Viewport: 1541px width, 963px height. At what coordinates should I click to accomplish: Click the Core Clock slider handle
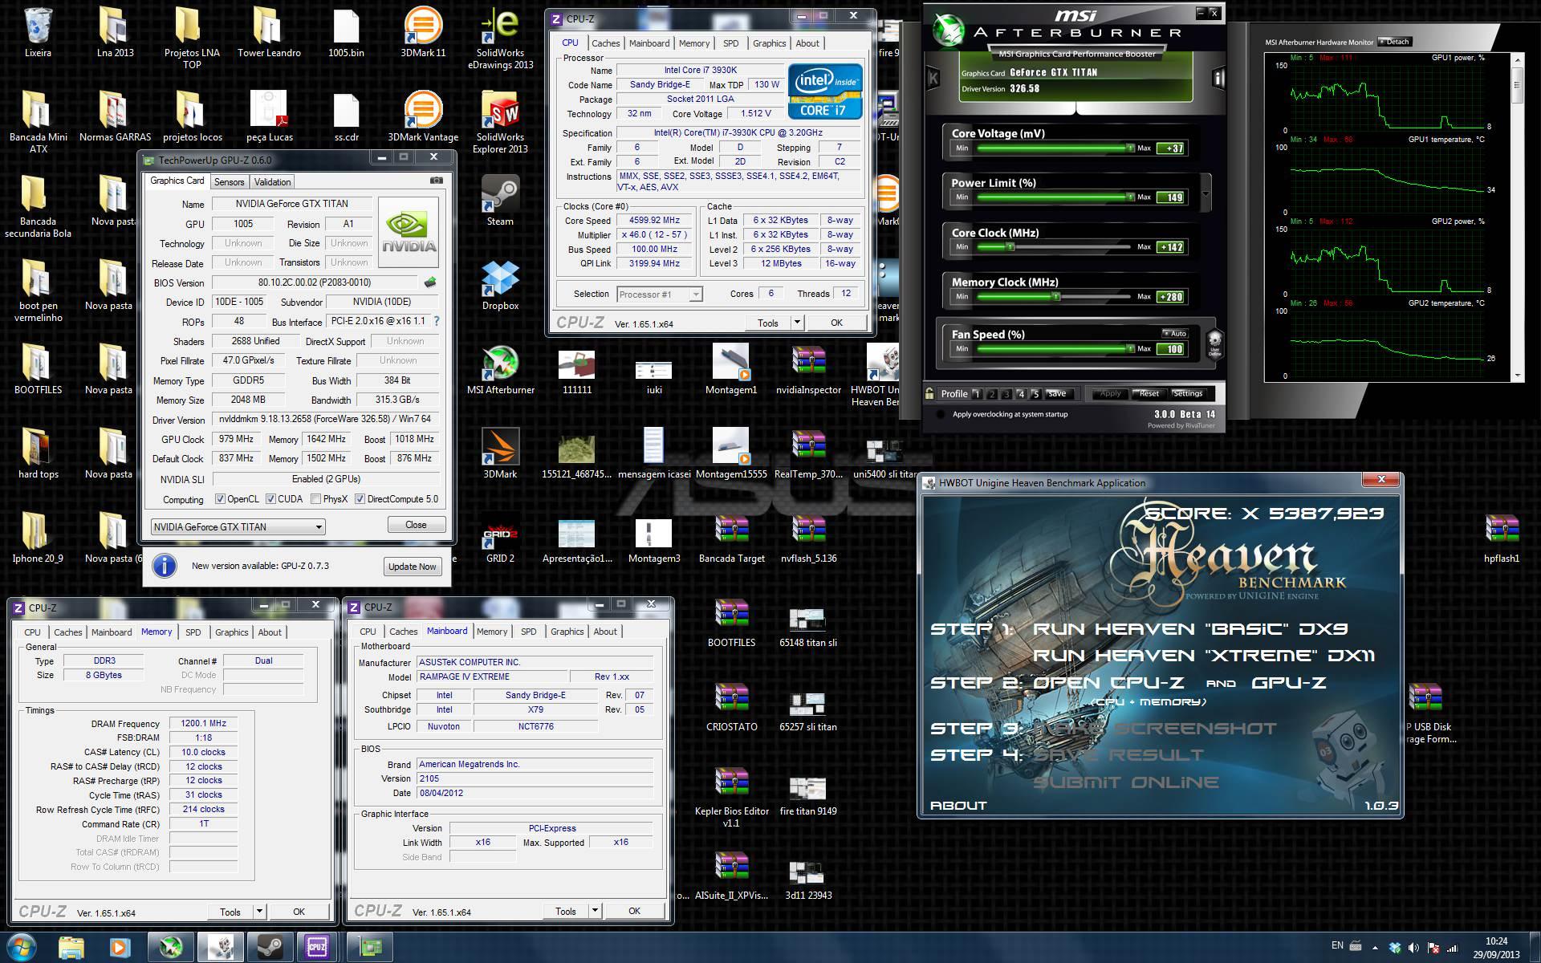click(x=1010, y=247)
